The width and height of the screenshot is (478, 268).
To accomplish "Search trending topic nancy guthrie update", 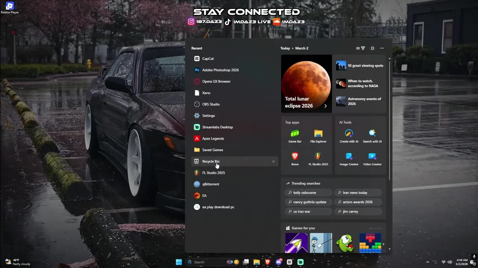I will point(308,202).
